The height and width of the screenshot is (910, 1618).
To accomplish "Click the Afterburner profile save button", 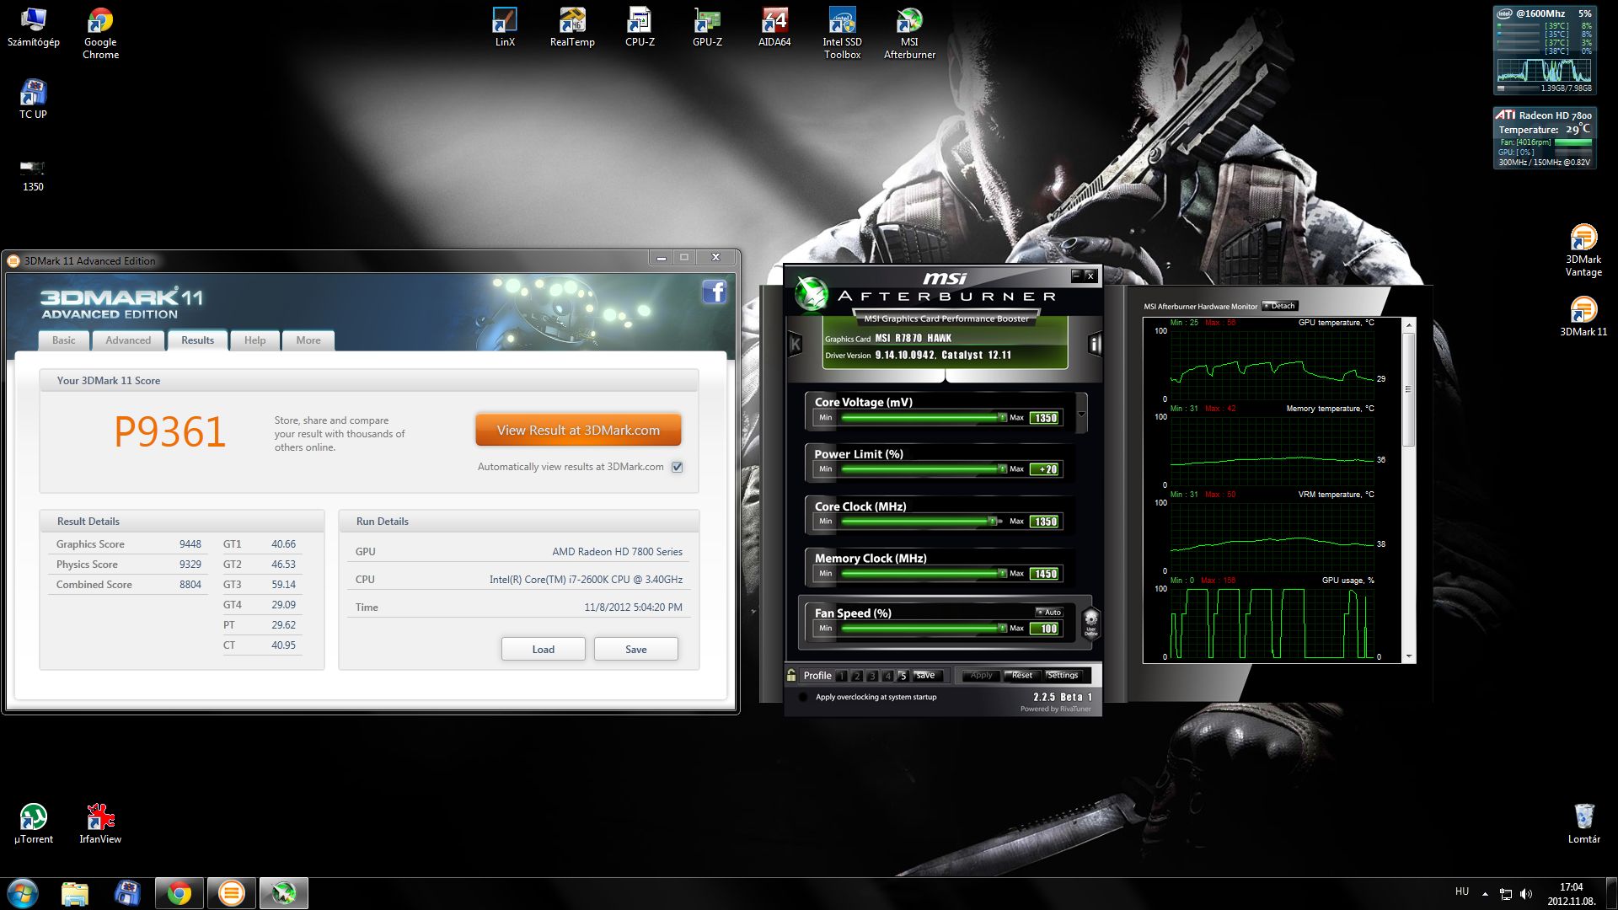I will point(925,675).
